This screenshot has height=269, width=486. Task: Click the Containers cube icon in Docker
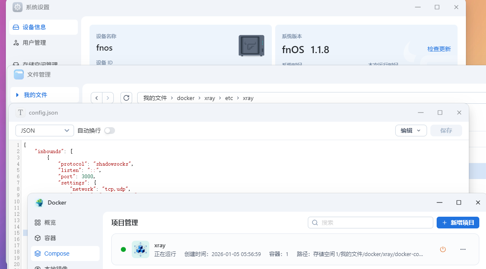tap(38, 238)
